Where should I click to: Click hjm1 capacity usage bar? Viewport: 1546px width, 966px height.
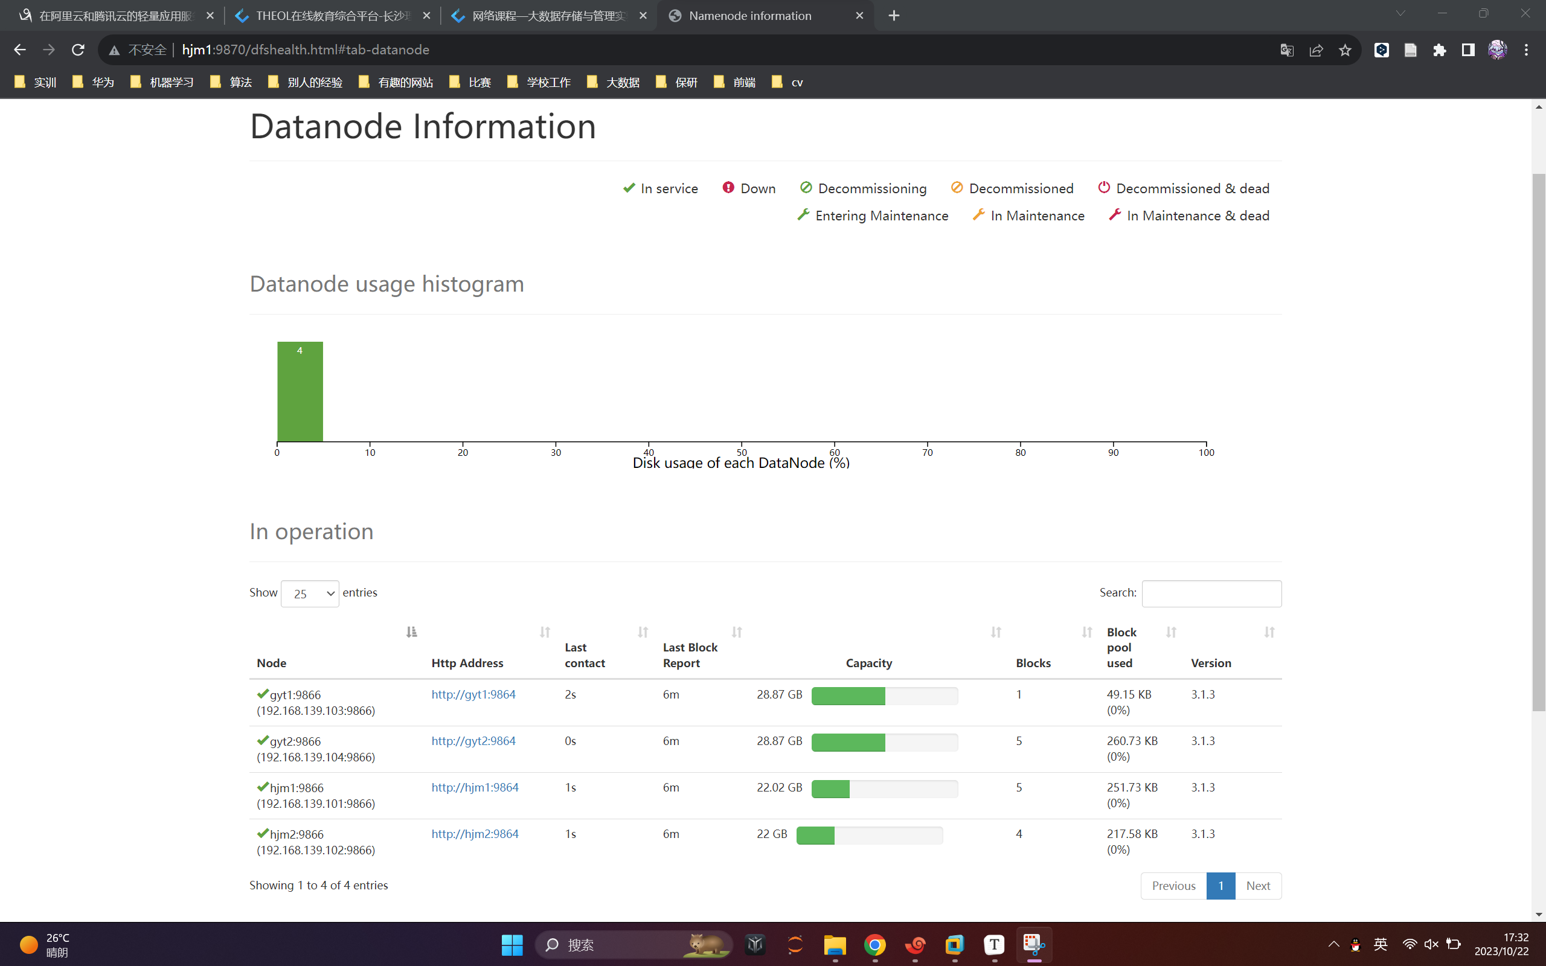[x=884, y=789]
